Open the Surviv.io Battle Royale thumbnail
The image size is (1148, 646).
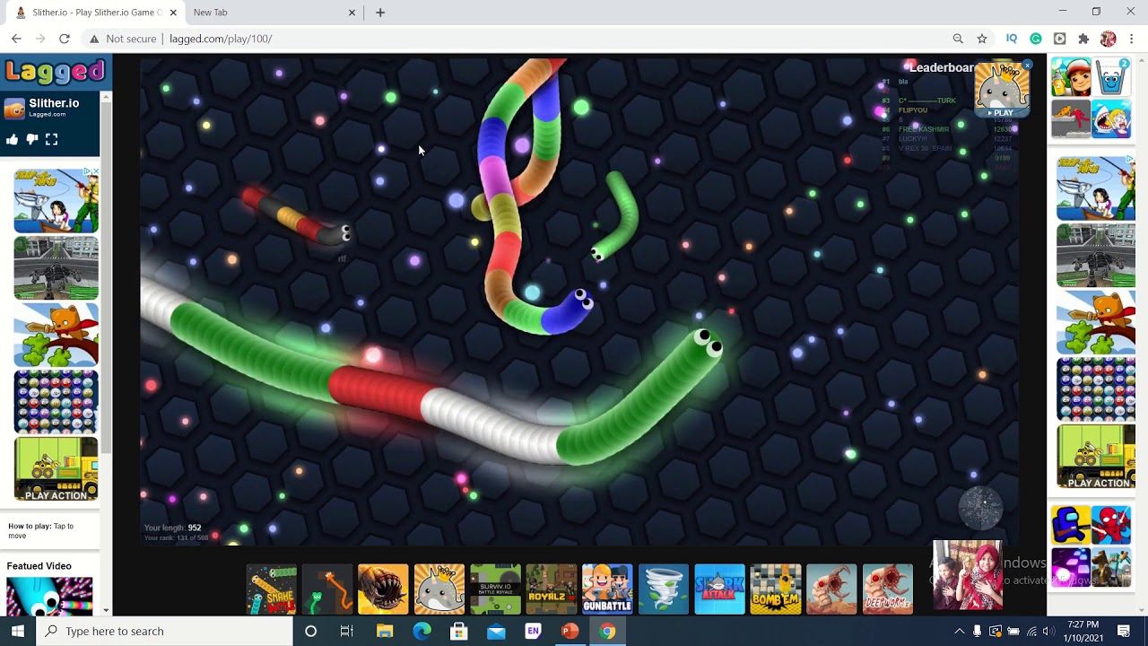[x=495, y=589]
